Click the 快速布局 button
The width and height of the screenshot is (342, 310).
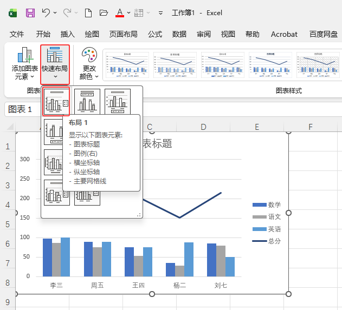[x=55, y=64]
